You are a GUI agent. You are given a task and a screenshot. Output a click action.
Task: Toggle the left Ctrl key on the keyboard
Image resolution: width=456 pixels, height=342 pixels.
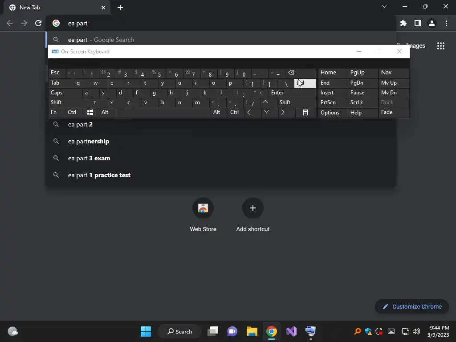pyautogui.click(x=73, y=112)
